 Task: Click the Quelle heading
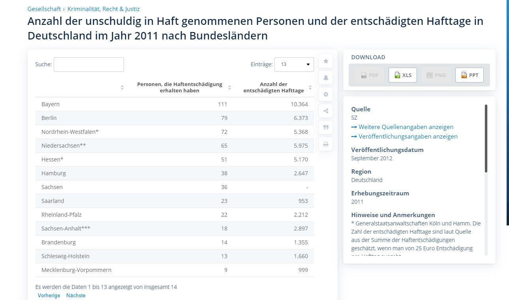click(x=361, y=109)
